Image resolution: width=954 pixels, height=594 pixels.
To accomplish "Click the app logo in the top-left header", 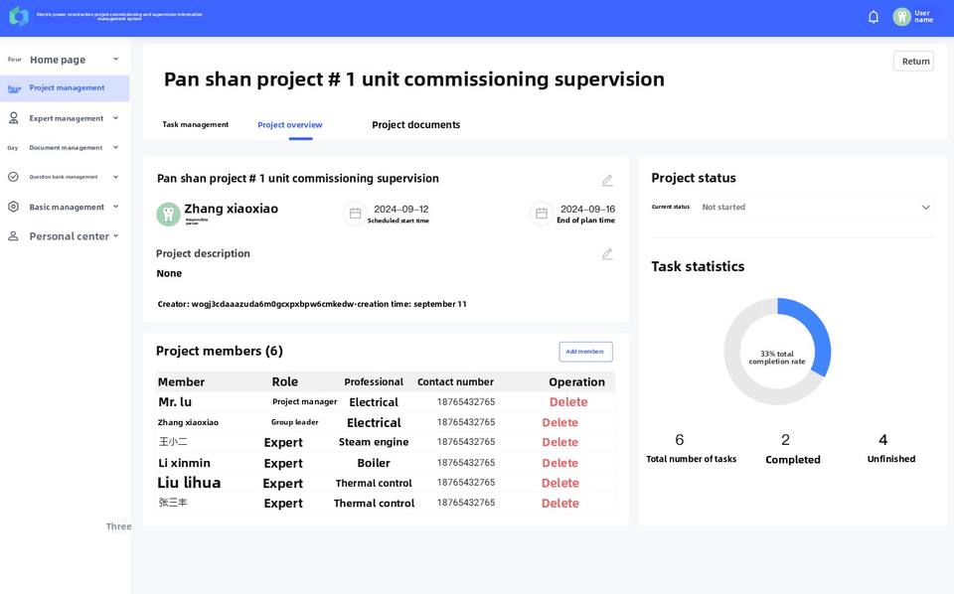I will point(19,17).
